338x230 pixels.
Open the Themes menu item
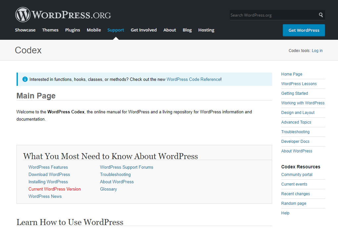[50, 30]
